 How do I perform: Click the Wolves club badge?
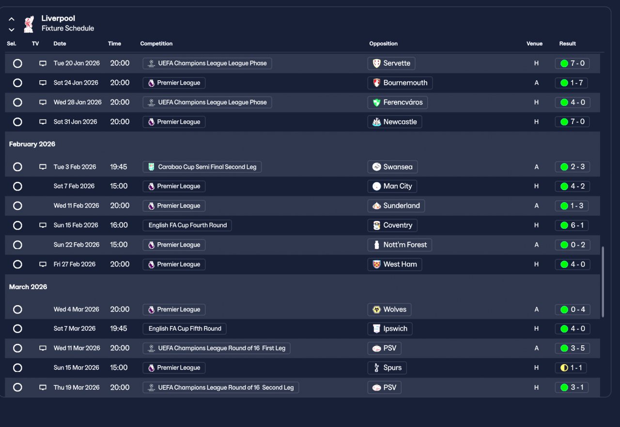pos(376,309)
